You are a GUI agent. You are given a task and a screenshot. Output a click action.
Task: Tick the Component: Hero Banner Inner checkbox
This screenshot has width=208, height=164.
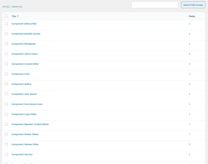click(x=6, y=104)
